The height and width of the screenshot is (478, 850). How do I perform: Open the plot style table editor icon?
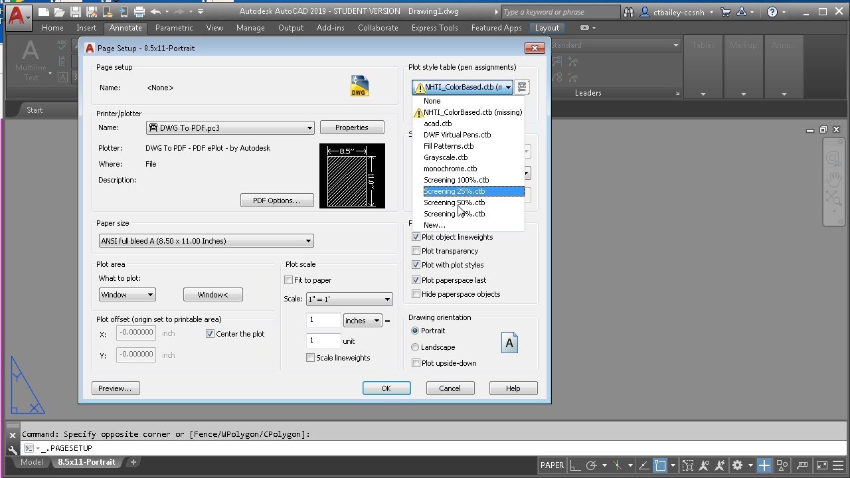click(x=522, y=87)
